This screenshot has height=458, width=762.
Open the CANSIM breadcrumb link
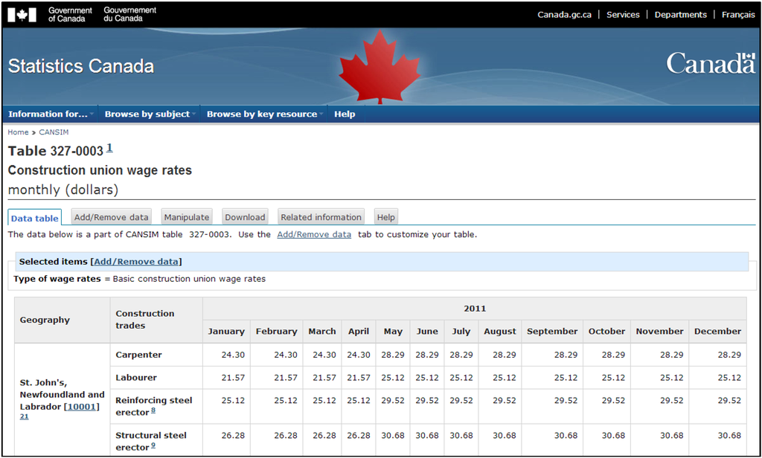[54, 132]
